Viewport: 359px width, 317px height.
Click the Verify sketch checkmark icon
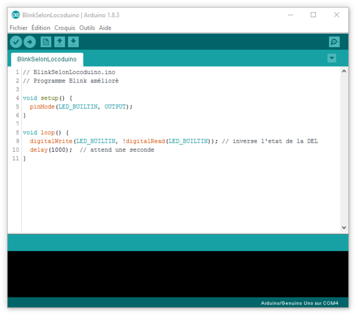pos(16,42)
